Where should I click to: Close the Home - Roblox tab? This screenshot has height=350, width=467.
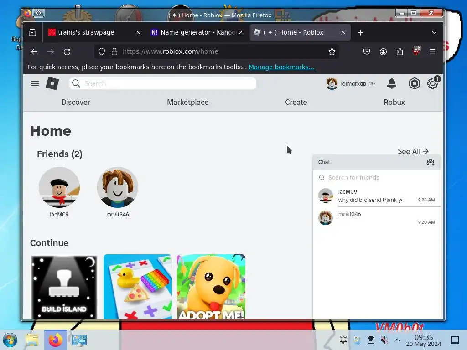343,32
